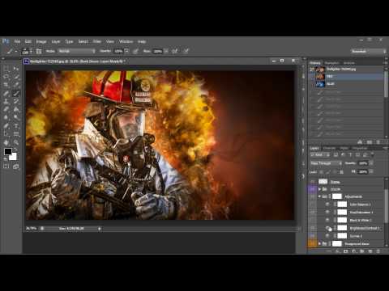
Task: Open the File menu
Action: tap(17, 41)
